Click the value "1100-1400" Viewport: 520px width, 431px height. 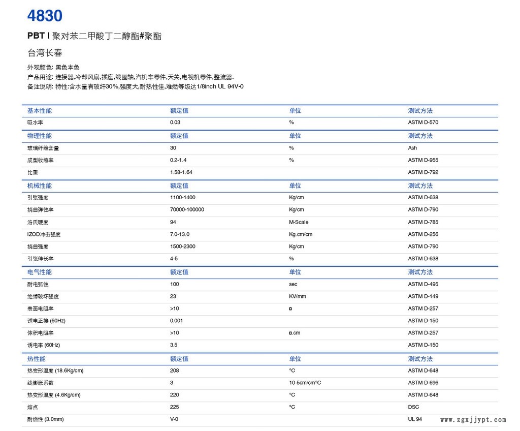tap(183, 198)
